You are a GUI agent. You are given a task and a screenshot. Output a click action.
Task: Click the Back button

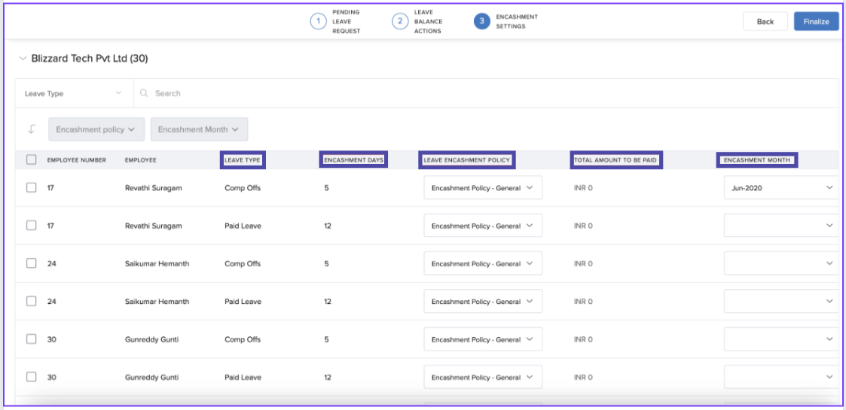pyautogui.click(x=765, y=22)
